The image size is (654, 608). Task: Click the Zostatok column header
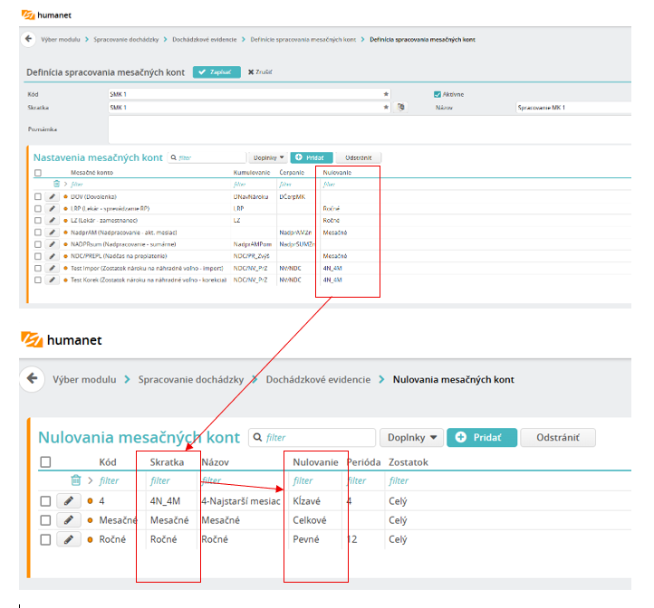coord(409,461)
